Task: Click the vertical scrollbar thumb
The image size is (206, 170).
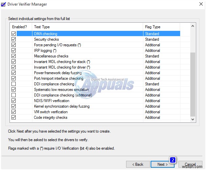Action: (x=193, y=85)
